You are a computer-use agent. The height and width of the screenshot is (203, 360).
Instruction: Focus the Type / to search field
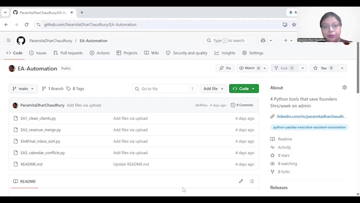(x=230, y=40)
